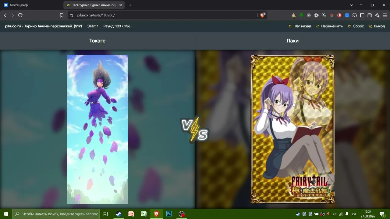Viewport: 390px width, 219px height.
Task: Open the site information icon in address bar
Action: (x=72, y=15)
